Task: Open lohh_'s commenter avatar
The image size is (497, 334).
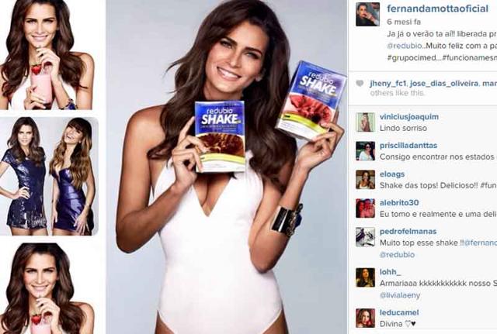Action: click(x=365, y=277)
